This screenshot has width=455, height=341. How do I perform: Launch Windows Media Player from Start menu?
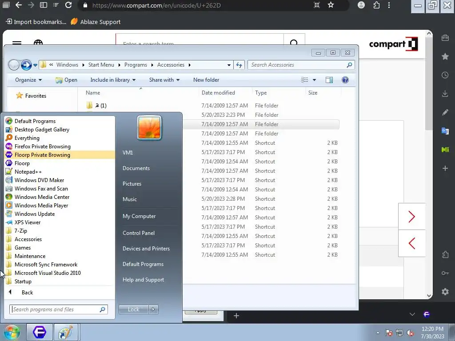(x=60, y=205)
